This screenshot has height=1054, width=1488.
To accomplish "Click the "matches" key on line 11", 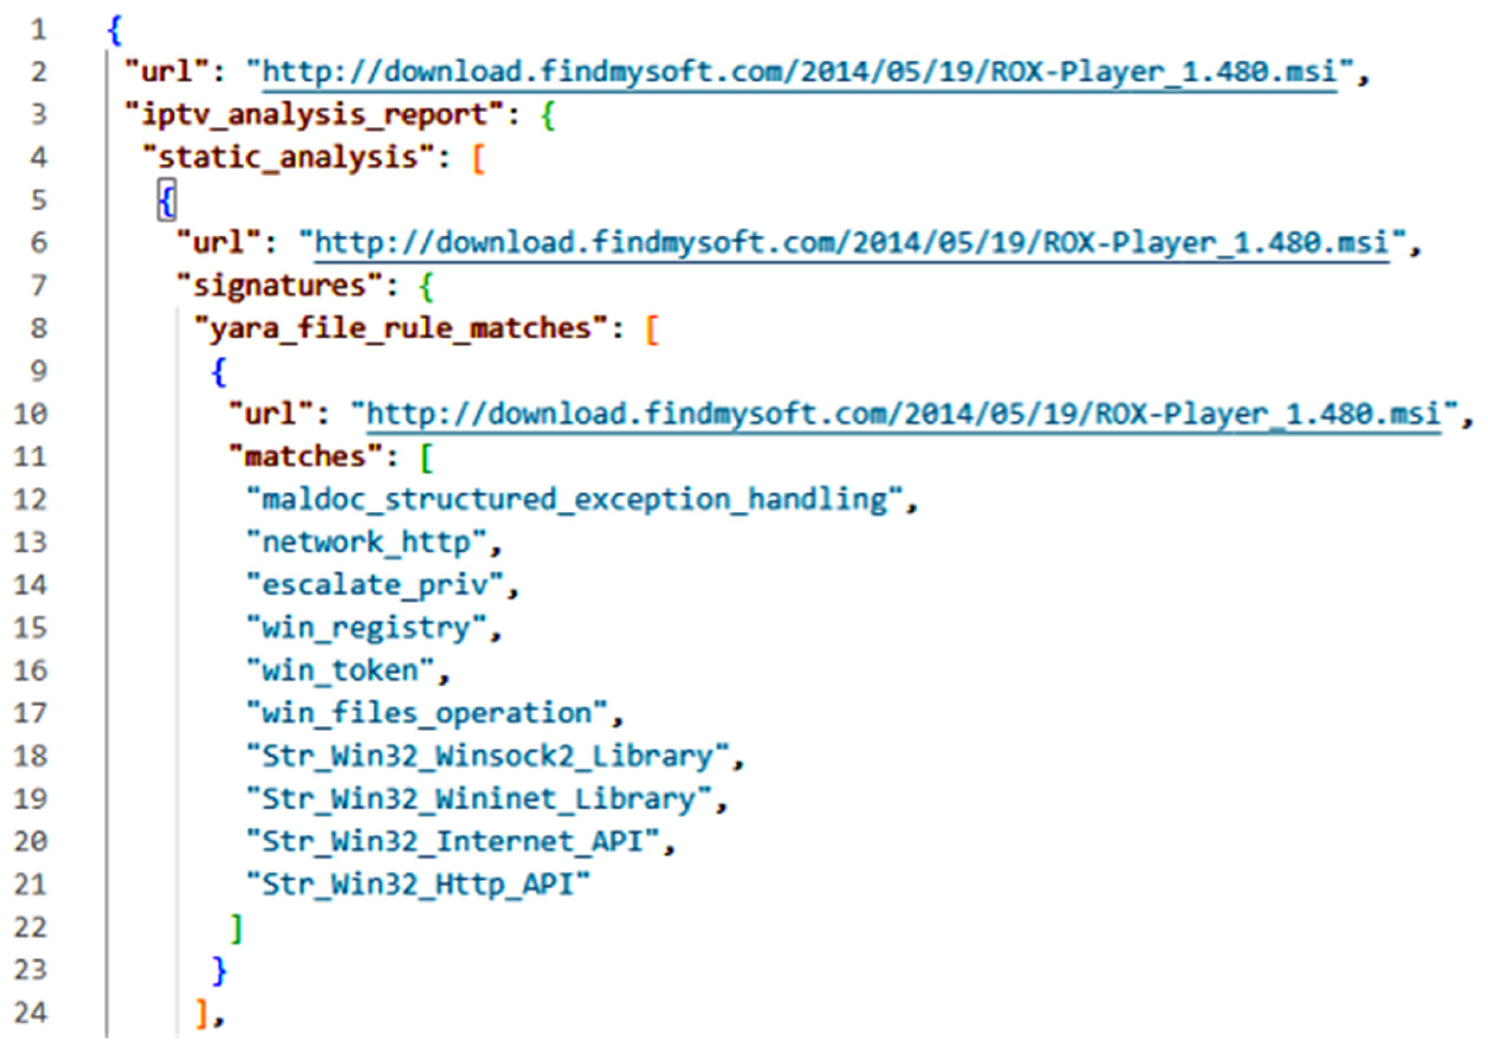I will (305, 457).
